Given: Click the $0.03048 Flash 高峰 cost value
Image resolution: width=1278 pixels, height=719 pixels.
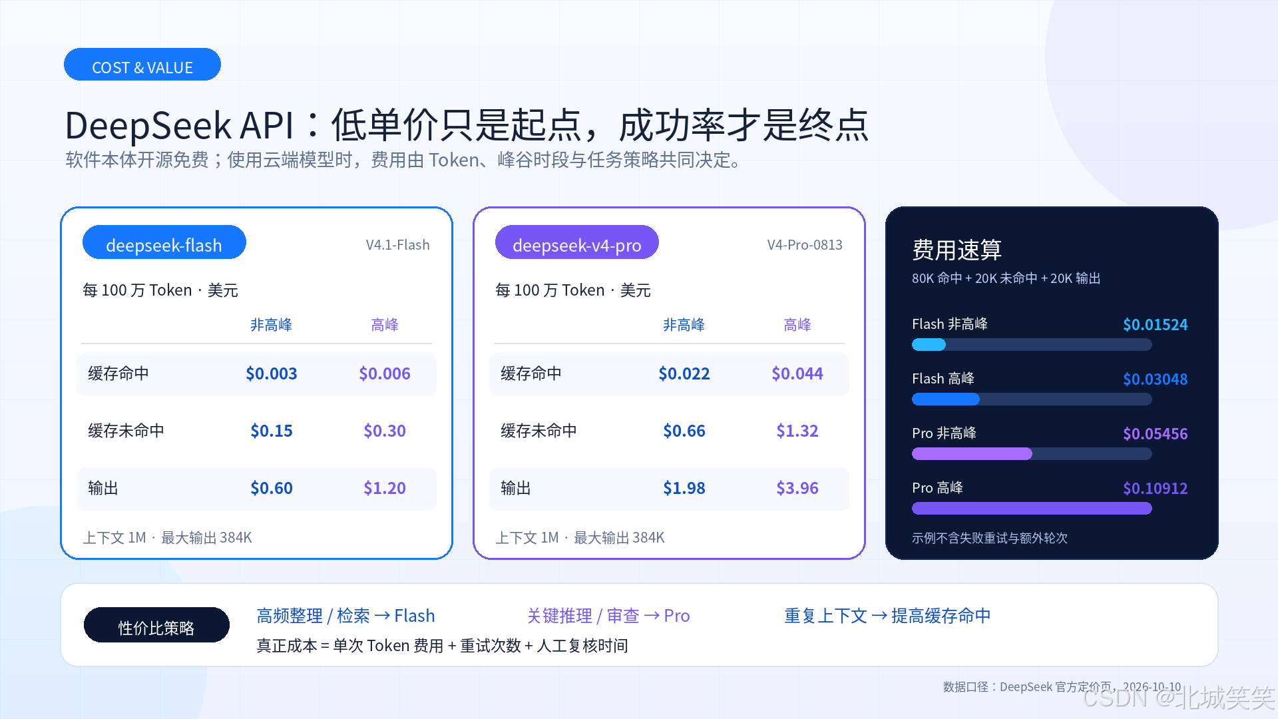Looking at the screenshot, I should 1156,379.
